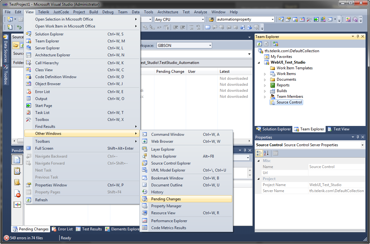370x244 pixels.
Task: Click the Find in Files icon beside automationproperty box
Action: pyautogui.click(x=211, y=19)
